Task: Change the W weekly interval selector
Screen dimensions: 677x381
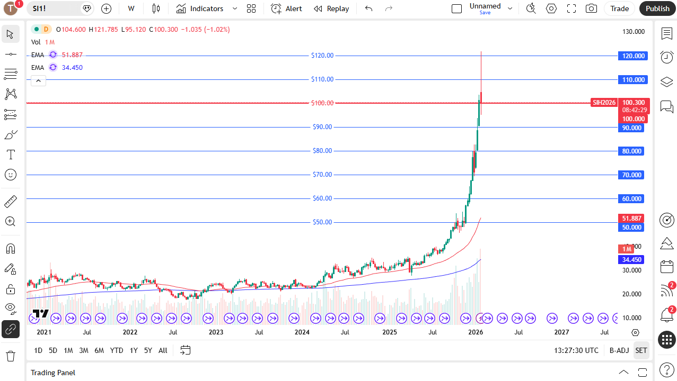Action: [131, 8]
